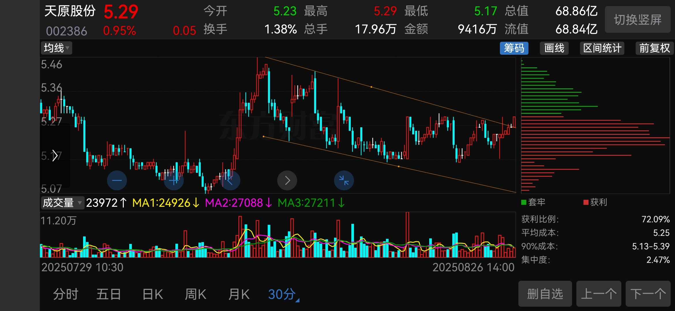Switch to the 五日 tab
This screenshot has width=675, height=311.
[x=109, y=294]
